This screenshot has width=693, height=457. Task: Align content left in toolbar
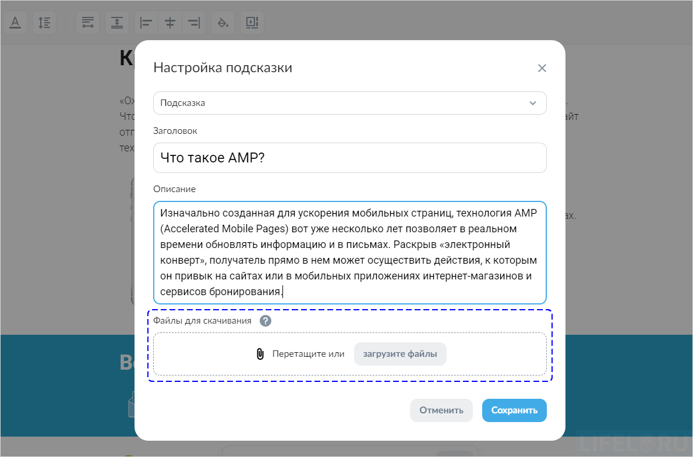(x=146, y=23)
